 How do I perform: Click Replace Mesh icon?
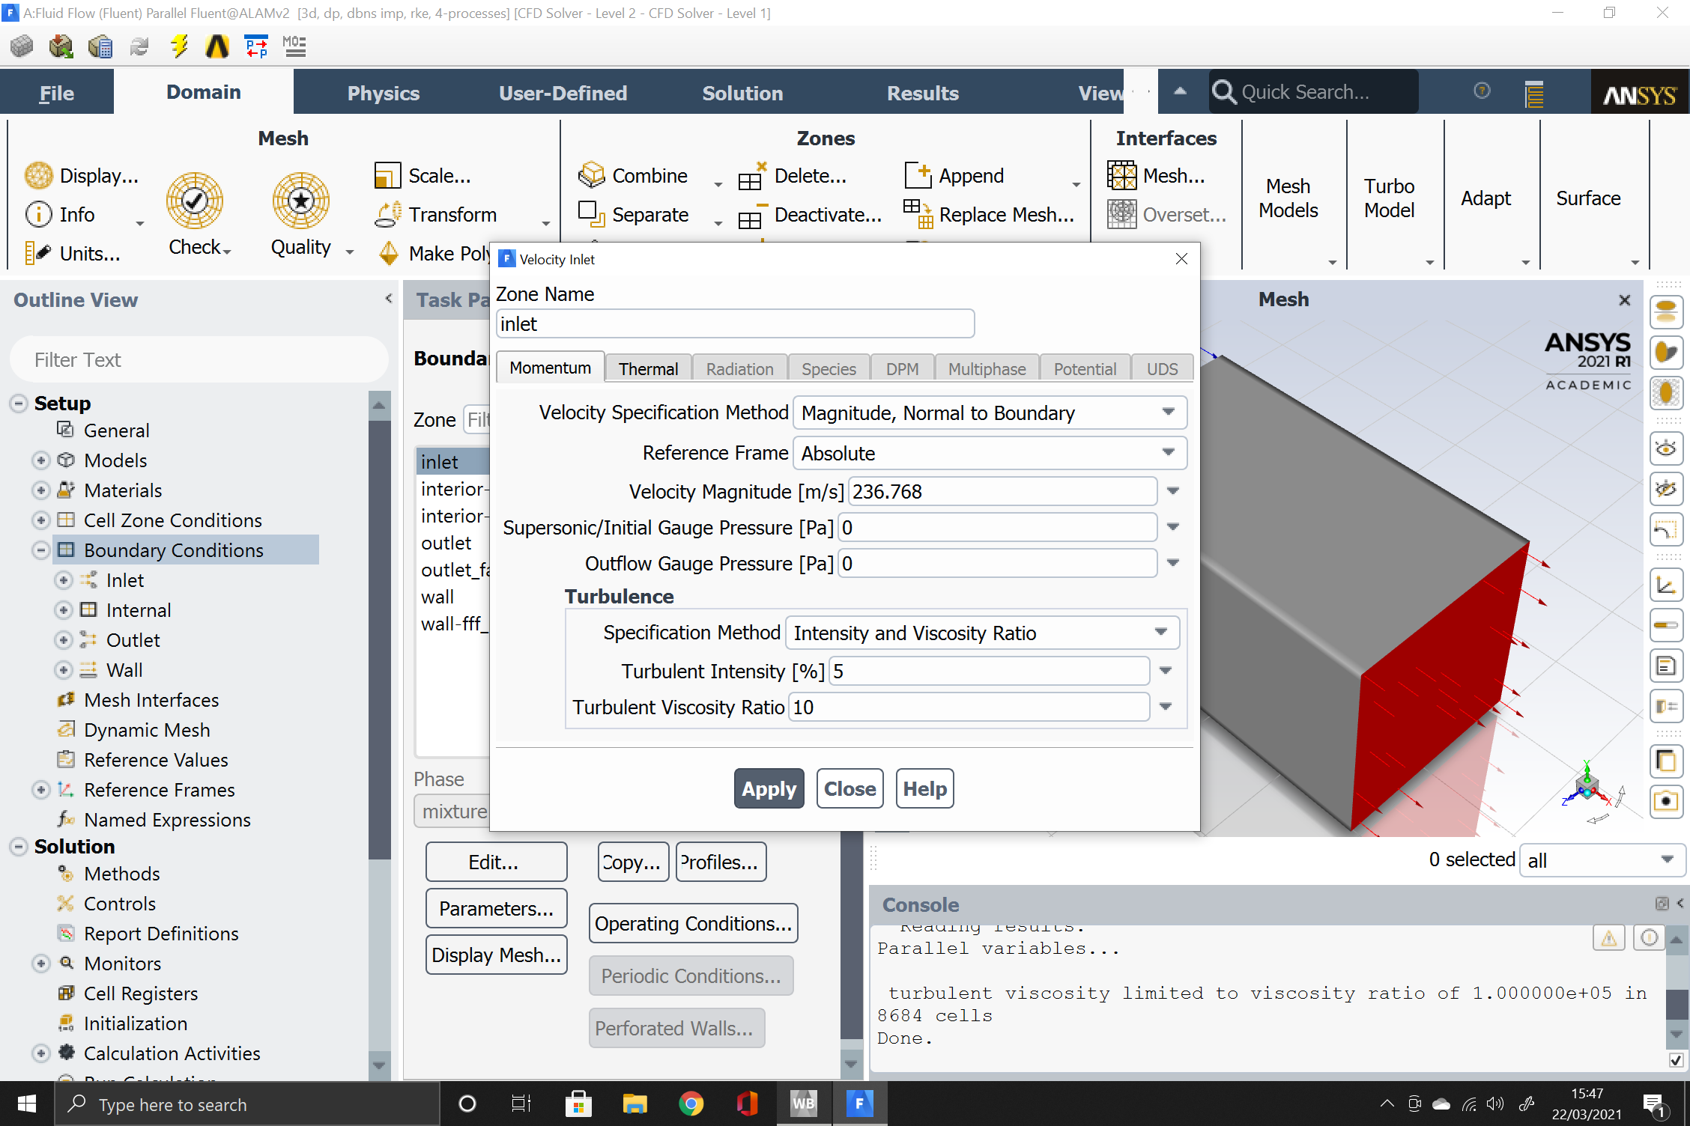(918, 214)
